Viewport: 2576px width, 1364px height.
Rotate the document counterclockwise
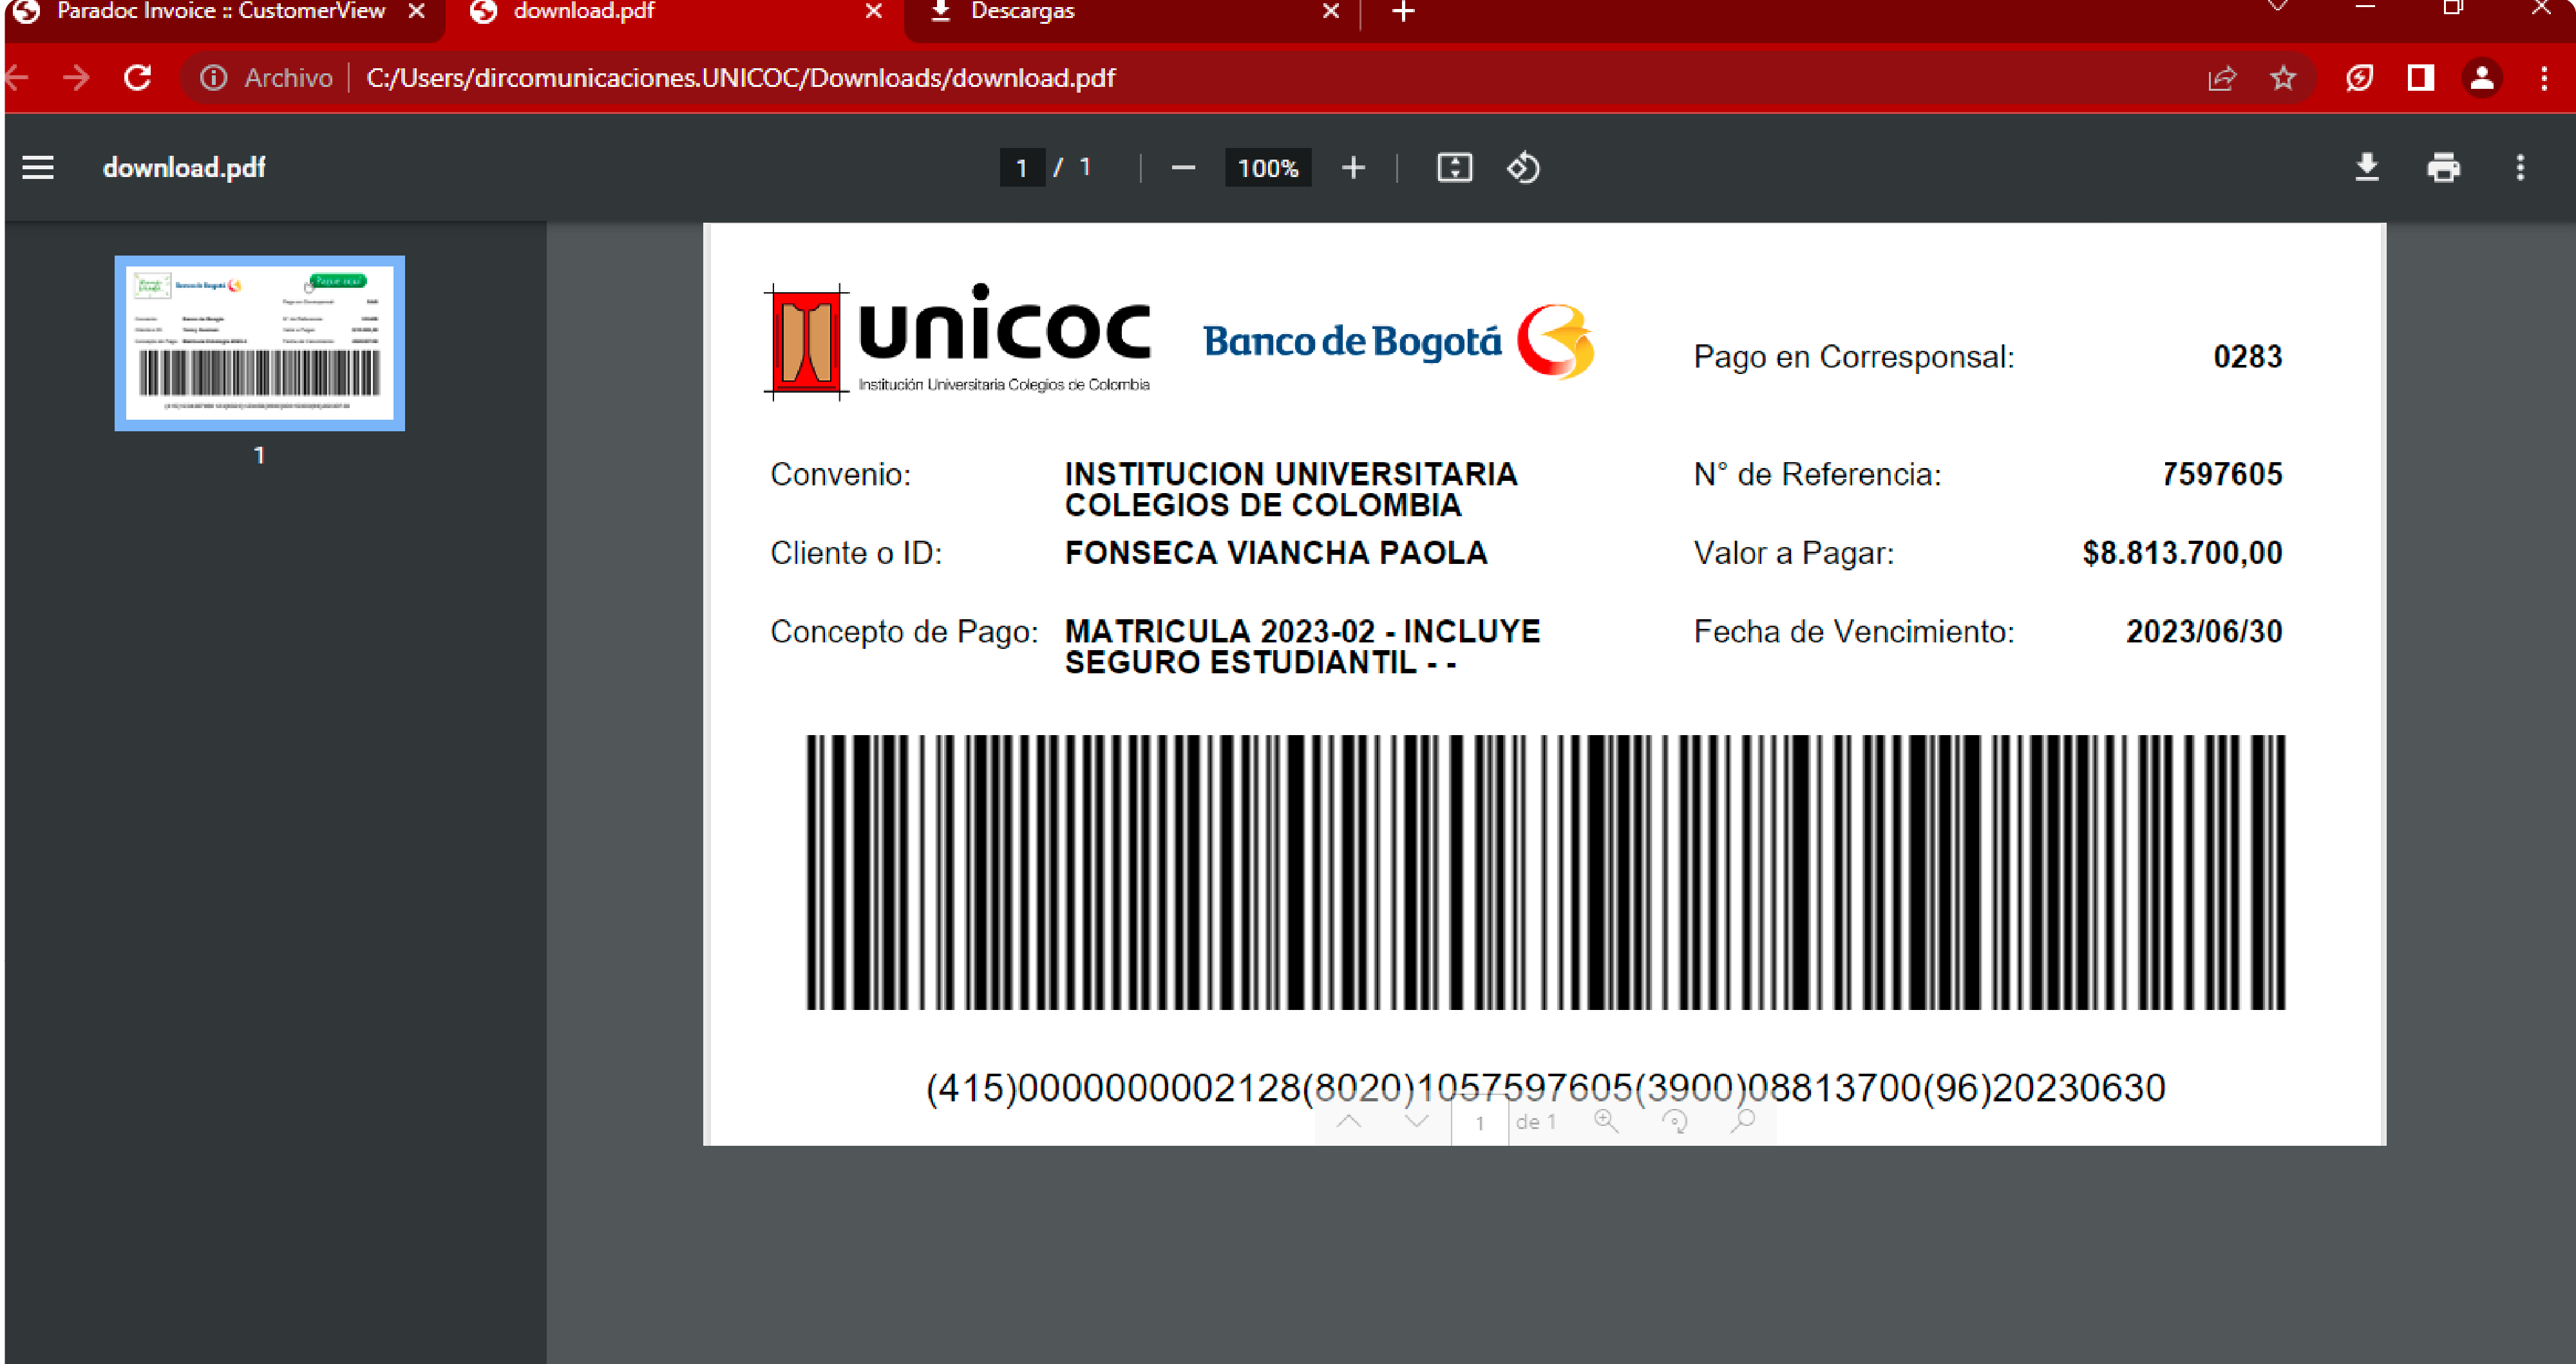click(x=1522, y=167)
